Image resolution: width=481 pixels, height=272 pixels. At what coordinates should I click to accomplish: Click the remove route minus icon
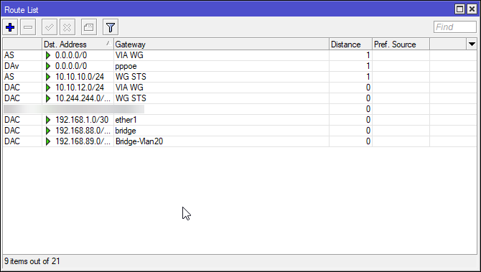coord(28,27)
